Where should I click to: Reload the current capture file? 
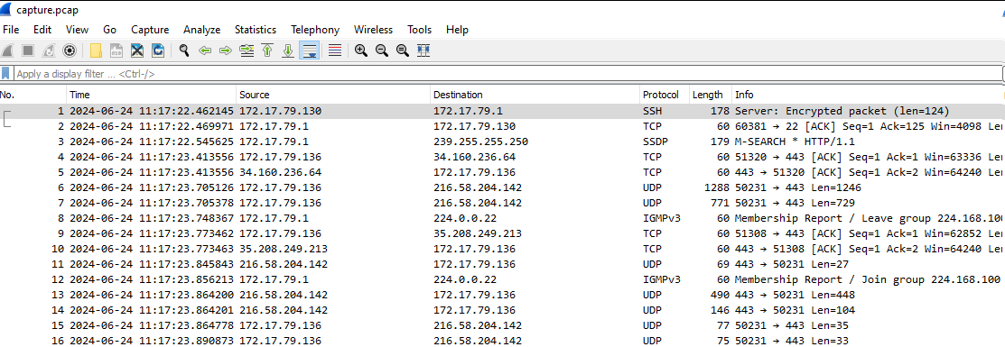[x=158, y=50]
